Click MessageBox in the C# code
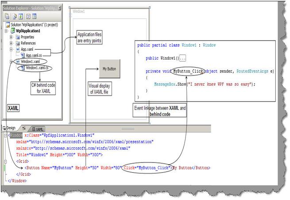The width and height of the screenshot is (290, 200). pos(165,84)
